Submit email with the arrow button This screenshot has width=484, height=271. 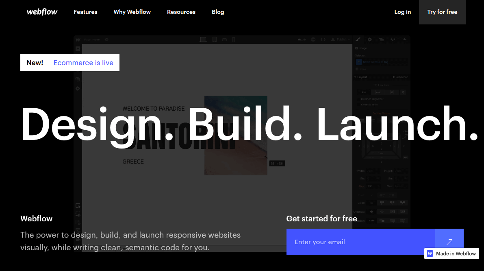449,242
